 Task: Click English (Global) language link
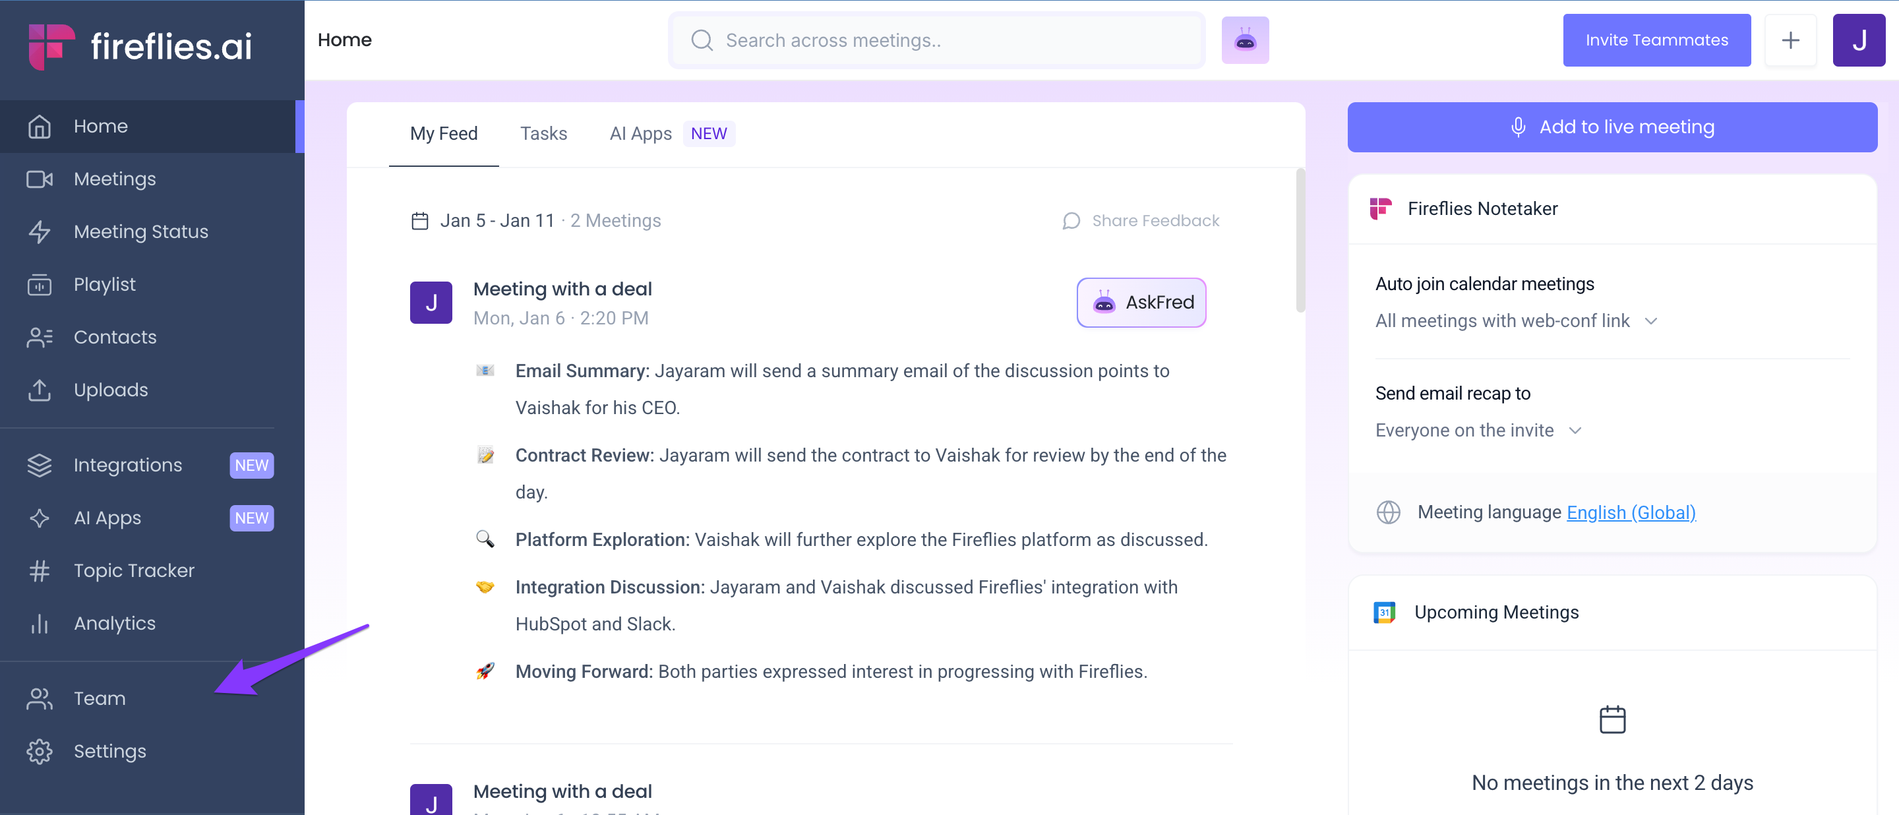click(1631, 512)
